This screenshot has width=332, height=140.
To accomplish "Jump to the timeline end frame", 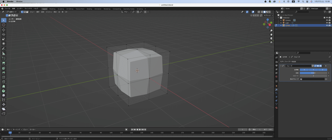I will click(x=145, y=129).
